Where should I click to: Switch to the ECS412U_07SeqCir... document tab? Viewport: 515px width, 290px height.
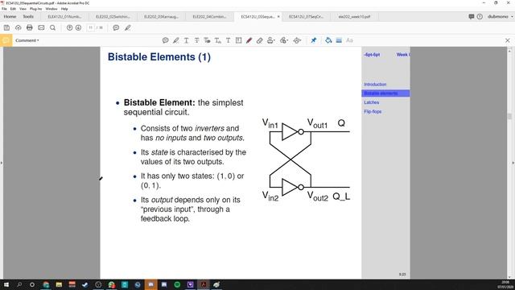point(306,16)
